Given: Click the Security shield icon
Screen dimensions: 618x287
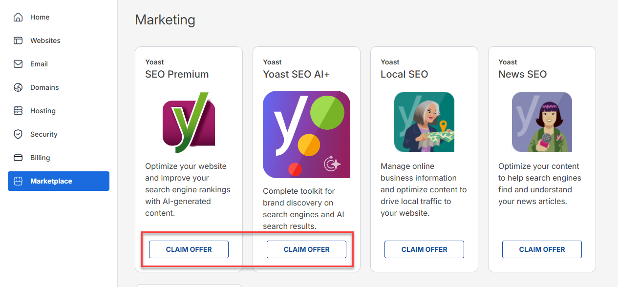Looking at the screenshot, I should click(x=18, y=134).
